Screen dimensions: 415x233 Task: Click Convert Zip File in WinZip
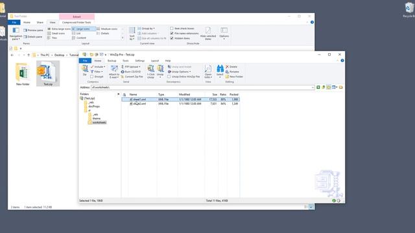pyautogui.click(x=132, y=76)
